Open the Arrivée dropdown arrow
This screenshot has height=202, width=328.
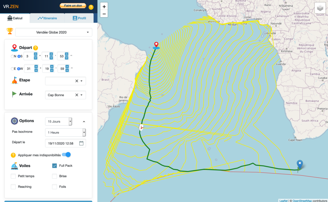click(x=82, y=95)
